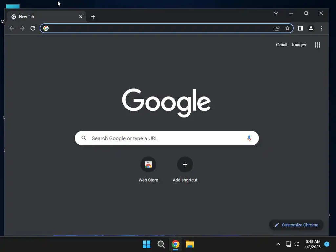Image resolution: width=336 pixels, height=252 pixels.
Task: Minimize the Chrome window
Action: pos(291,13)
